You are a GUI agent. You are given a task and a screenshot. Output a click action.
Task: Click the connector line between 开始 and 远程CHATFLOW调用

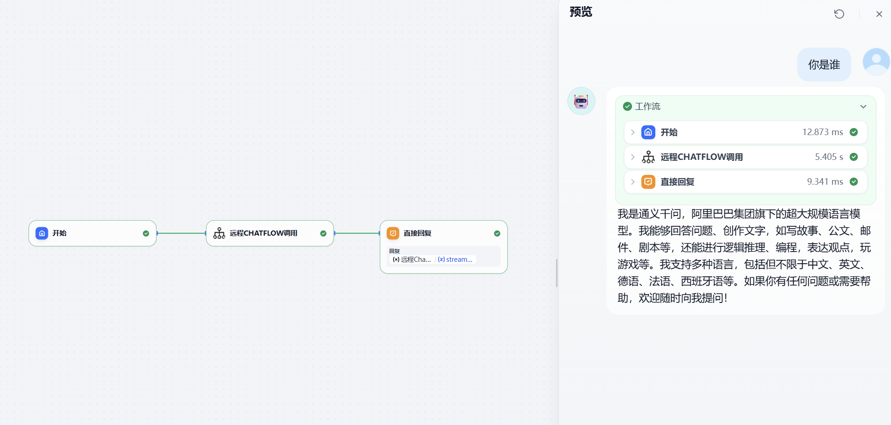point(181,233)
